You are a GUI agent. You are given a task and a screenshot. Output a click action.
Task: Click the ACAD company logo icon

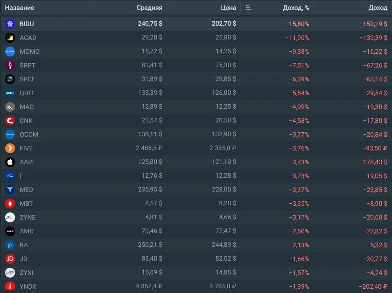tap(10, 38)
